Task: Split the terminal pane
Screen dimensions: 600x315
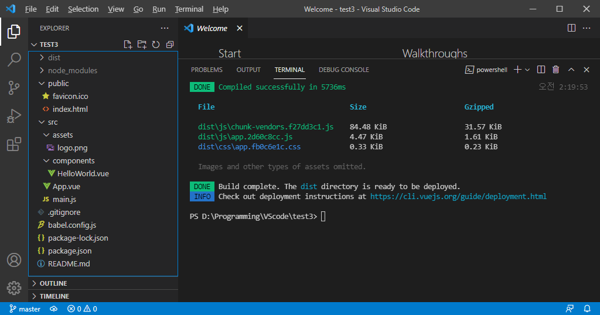Action: (x=541, y=70)
